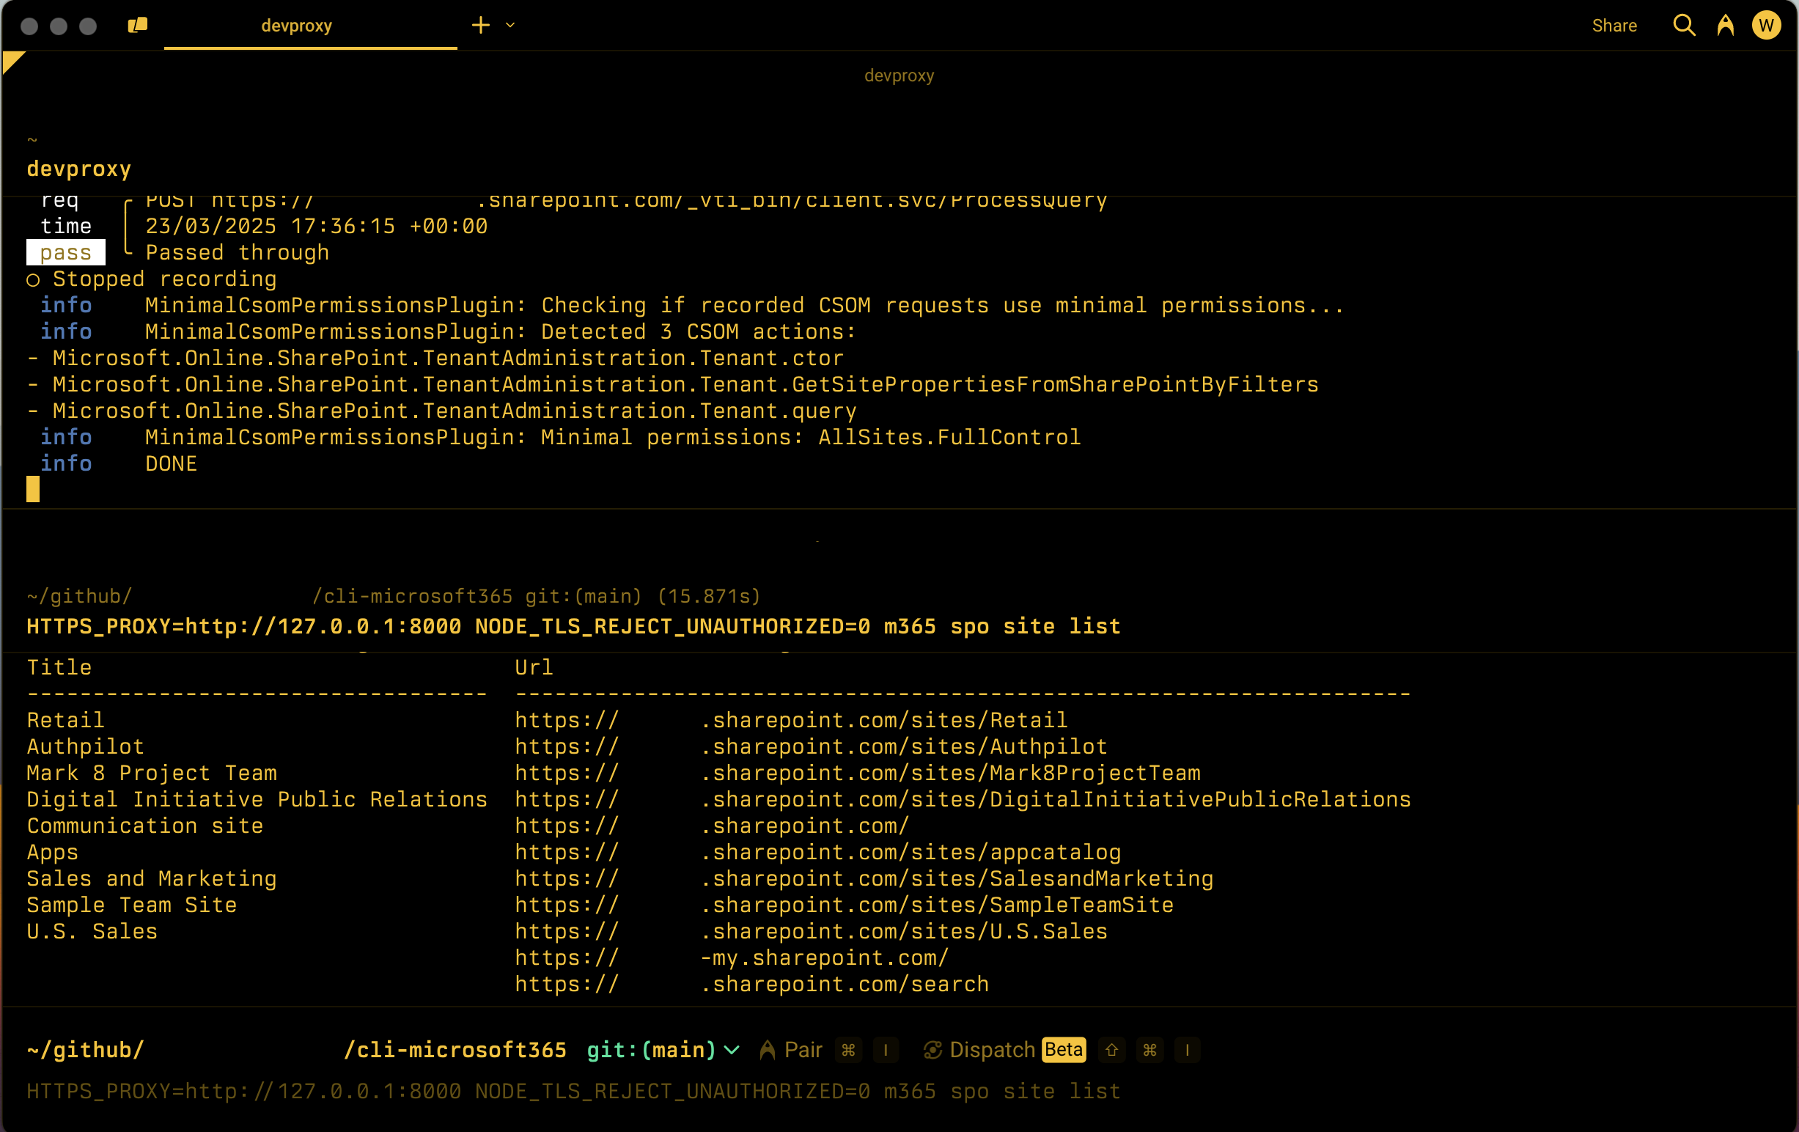Click the Share button
The image size is (1799, 1132).
1614,25
